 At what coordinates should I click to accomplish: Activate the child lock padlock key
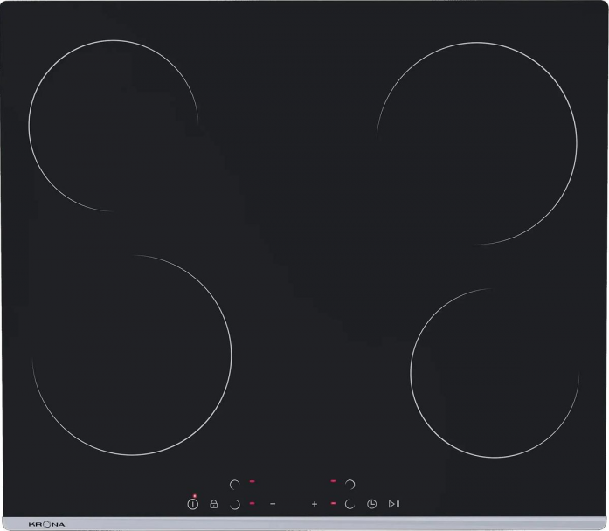[x=213, y=504]
